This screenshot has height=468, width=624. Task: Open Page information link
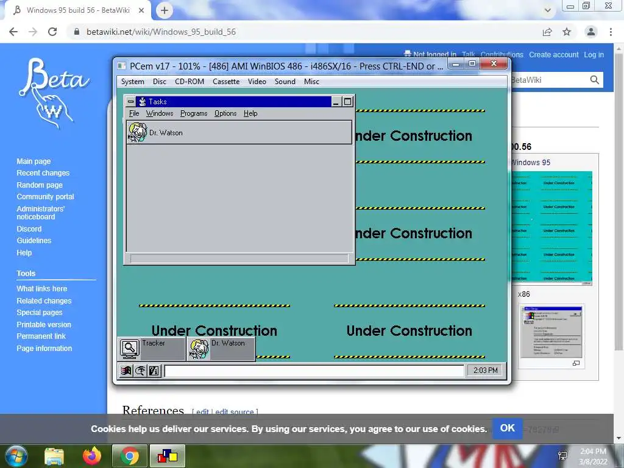[x=44, y=348]
